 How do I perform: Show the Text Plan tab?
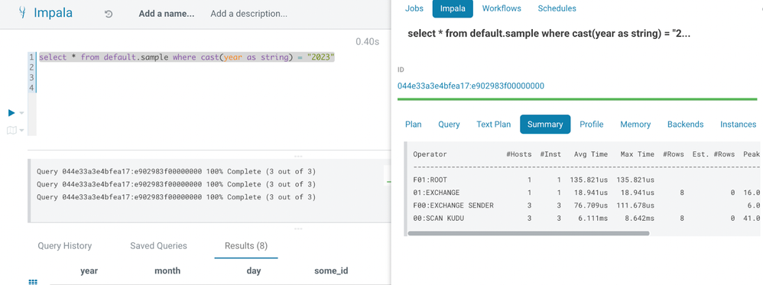[493, 124]
